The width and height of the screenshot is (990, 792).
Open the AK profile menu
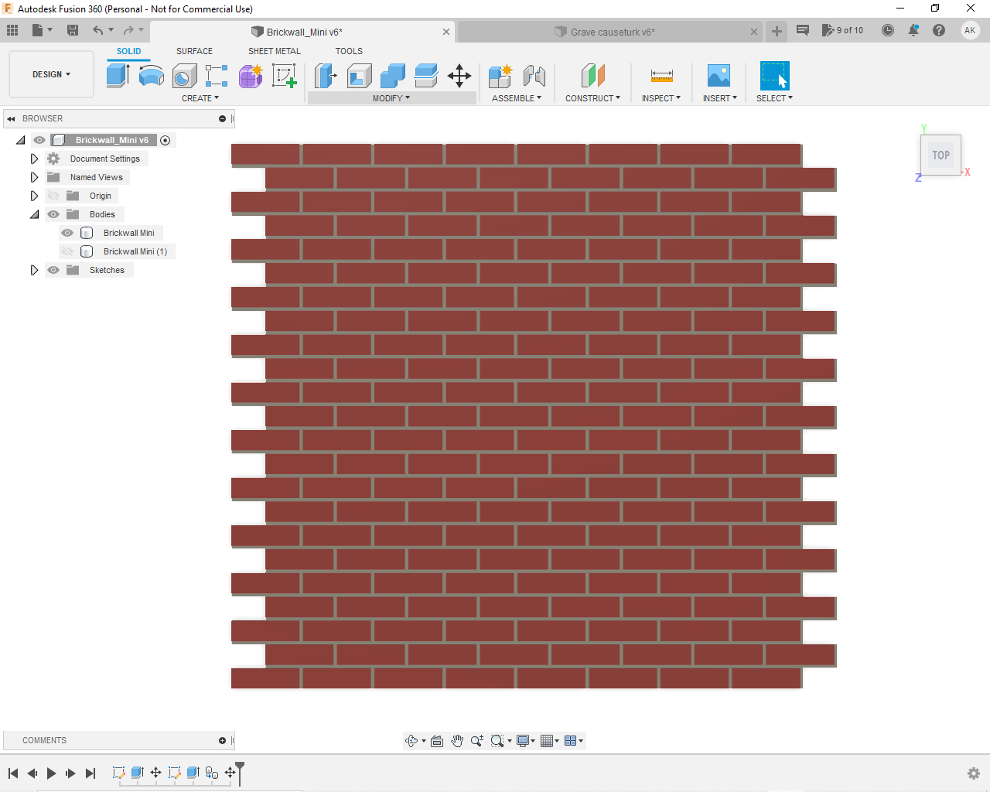coord(970,30)
